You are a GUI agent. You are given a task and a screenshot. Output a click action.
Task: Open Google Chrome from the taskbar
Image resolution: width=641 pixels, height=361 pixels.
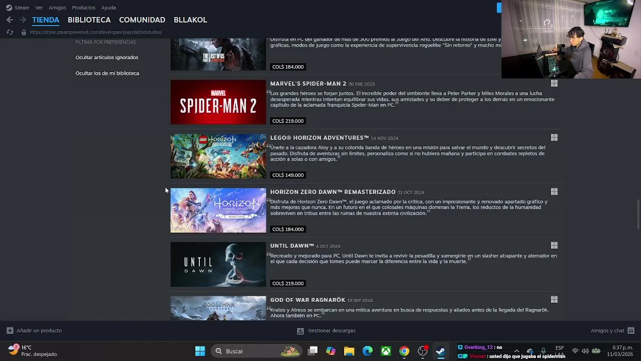tap(404, 351)
